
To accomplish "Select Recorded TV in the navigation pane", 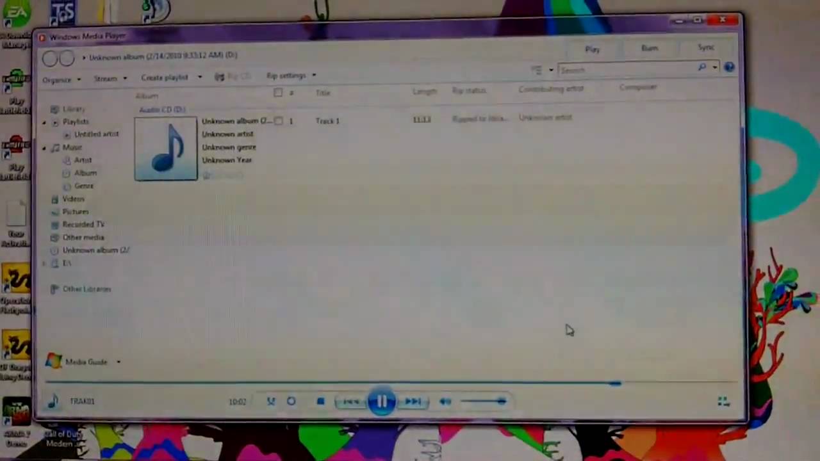I will click(83, 225).
